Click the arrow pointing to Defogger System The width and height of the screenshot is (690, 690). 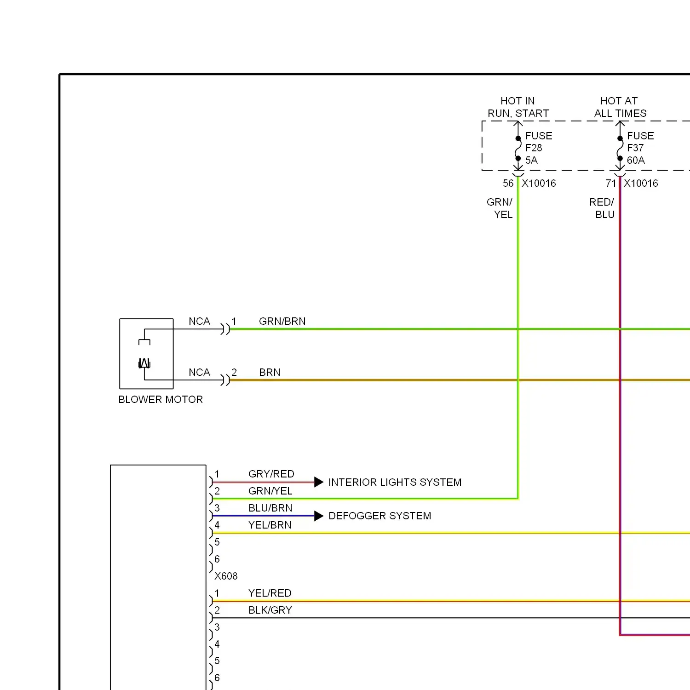pos(319,516)
